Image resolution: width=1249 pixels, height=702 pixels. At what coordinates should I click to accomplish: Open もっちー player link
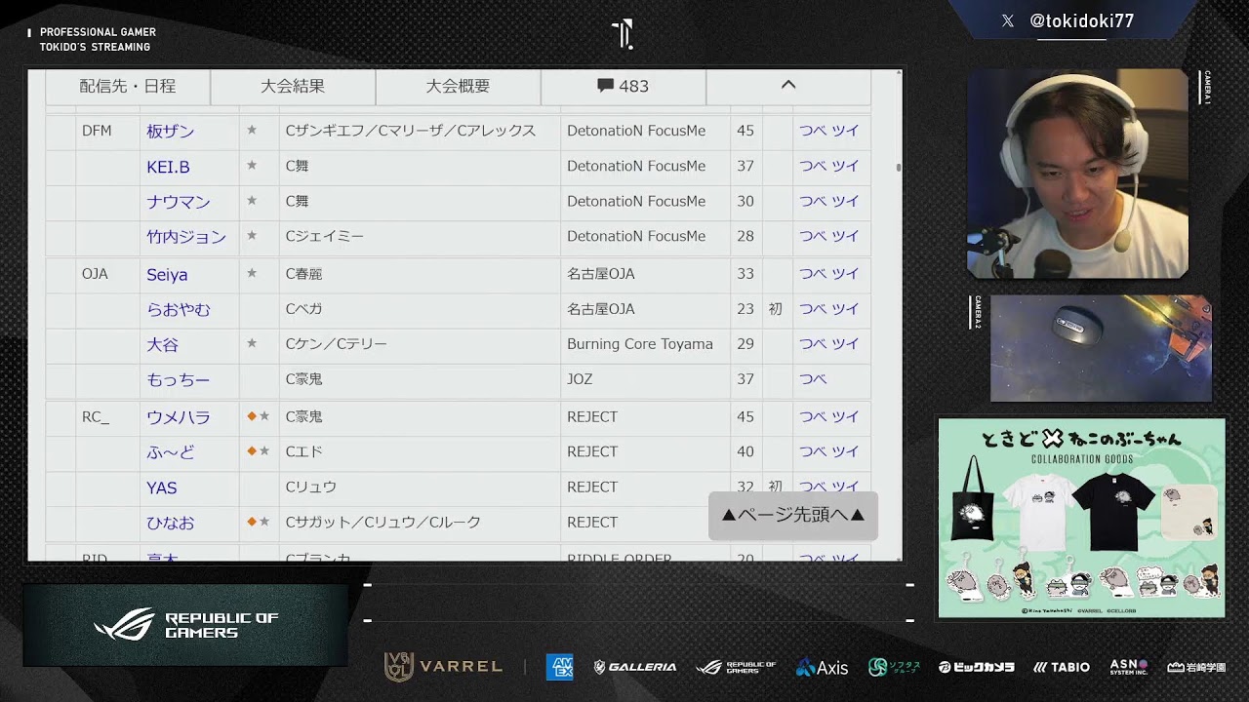coord(179,380)
